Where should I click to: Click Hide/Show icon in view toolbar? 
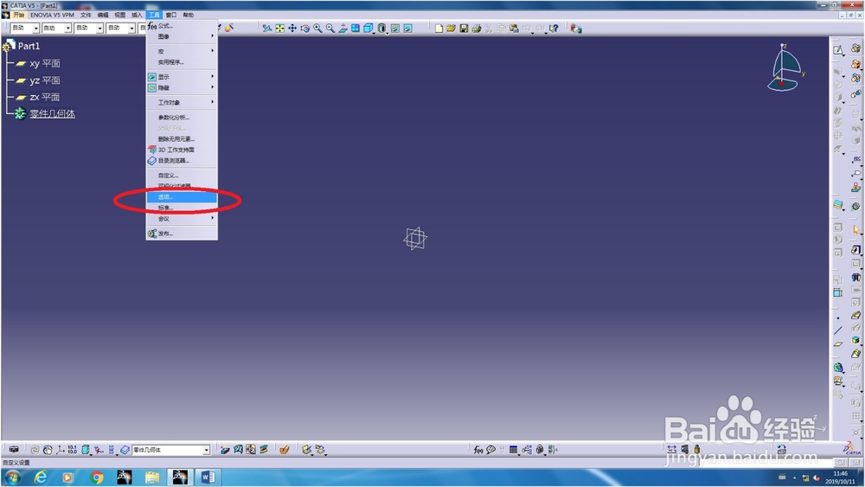pyautogui.click(x=395, y=29)
